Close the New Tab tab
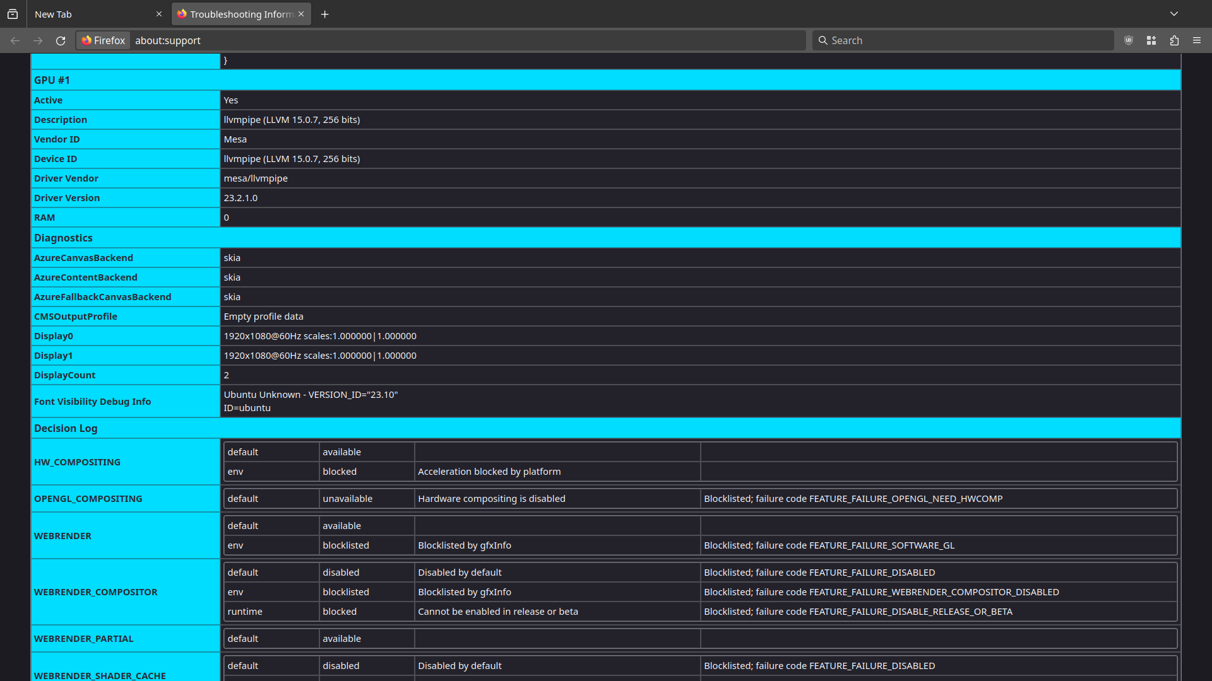 coord(159,14)
